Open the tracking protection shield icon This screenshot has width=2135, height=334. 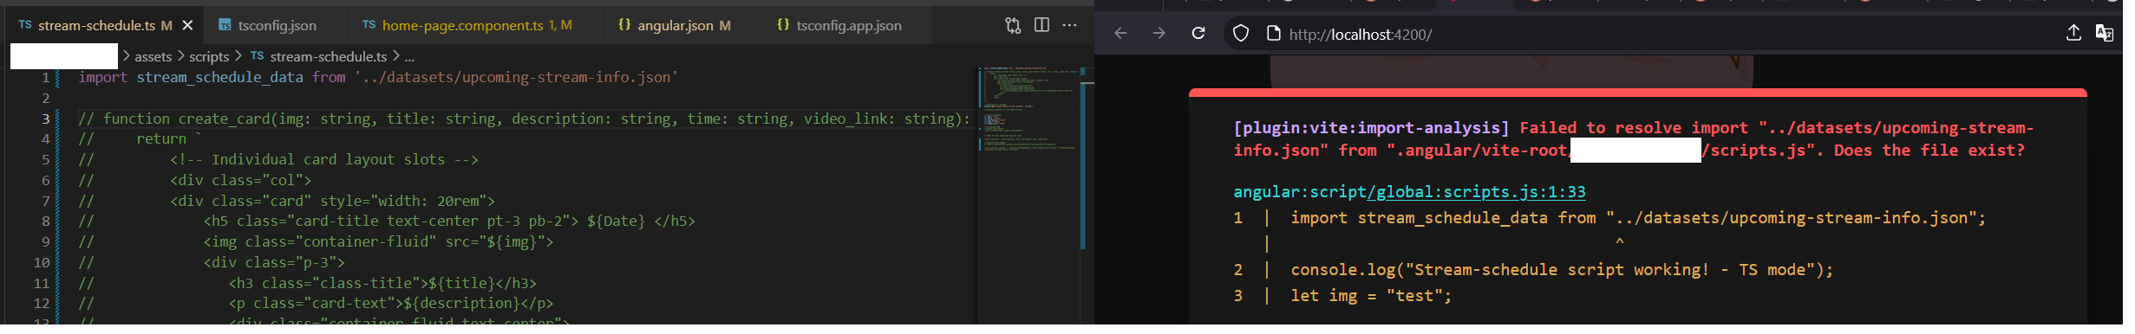pos(1241,34)
